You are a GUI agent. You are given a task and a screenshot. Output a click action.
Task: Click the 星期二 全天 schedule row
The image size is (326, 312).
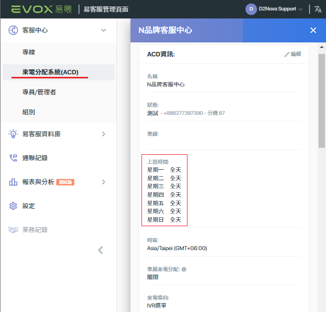coord(164,178)
